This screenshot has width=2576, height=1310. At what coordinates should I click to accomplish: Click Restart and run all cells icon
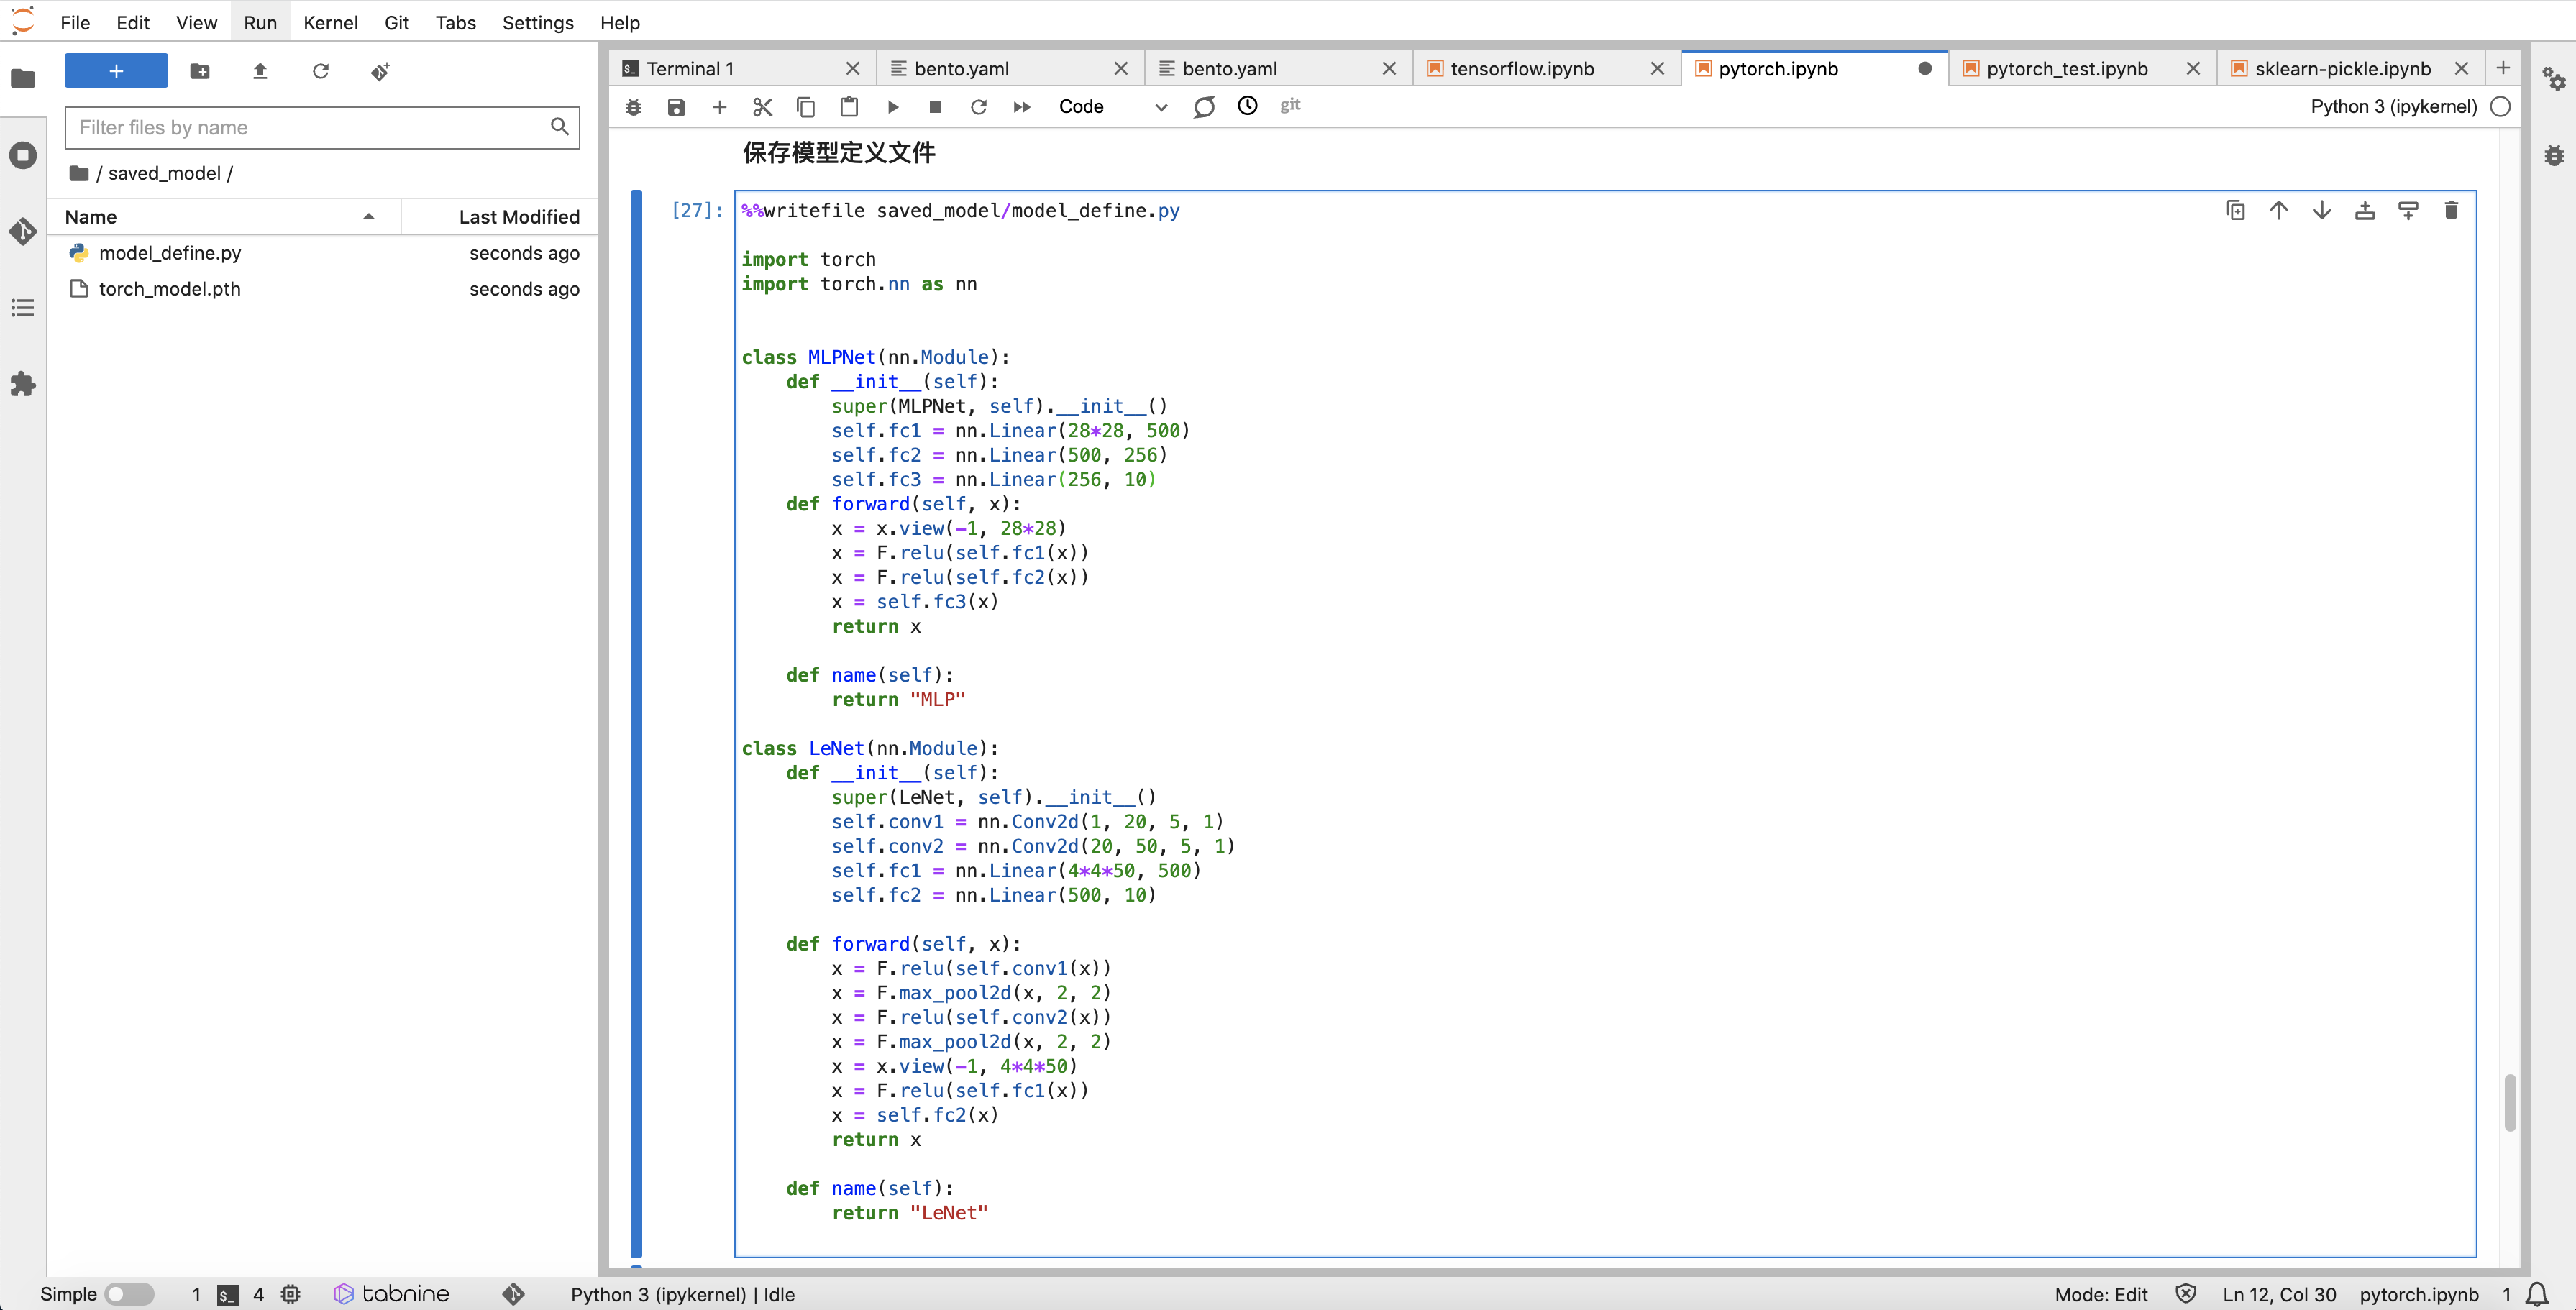[x=1021, y=107]
